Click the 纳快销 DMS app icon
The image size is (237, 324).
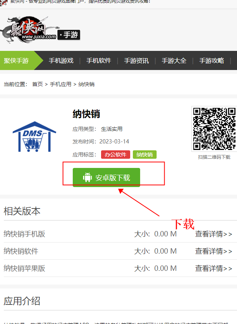click(34, 137)
